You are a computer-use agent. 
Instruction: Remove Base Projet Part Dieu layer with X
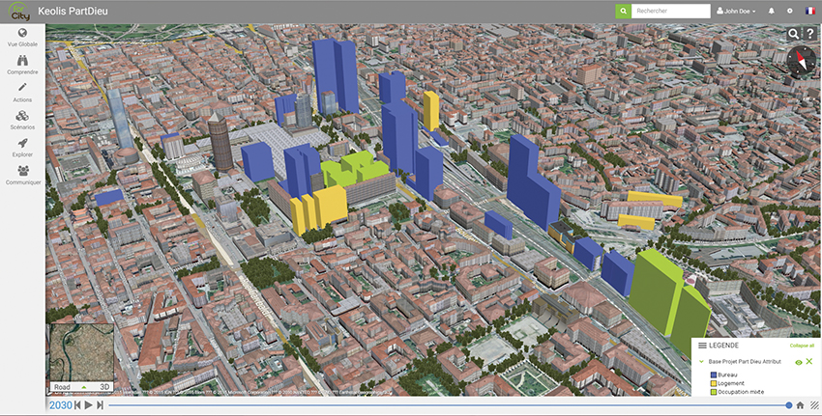(809, 362)
